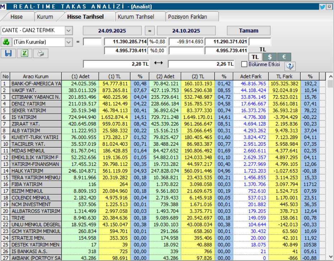Viewport: 334px width, 261px height.
Task: Click scrollbar down arrow of table
Action: click(330, 257)
